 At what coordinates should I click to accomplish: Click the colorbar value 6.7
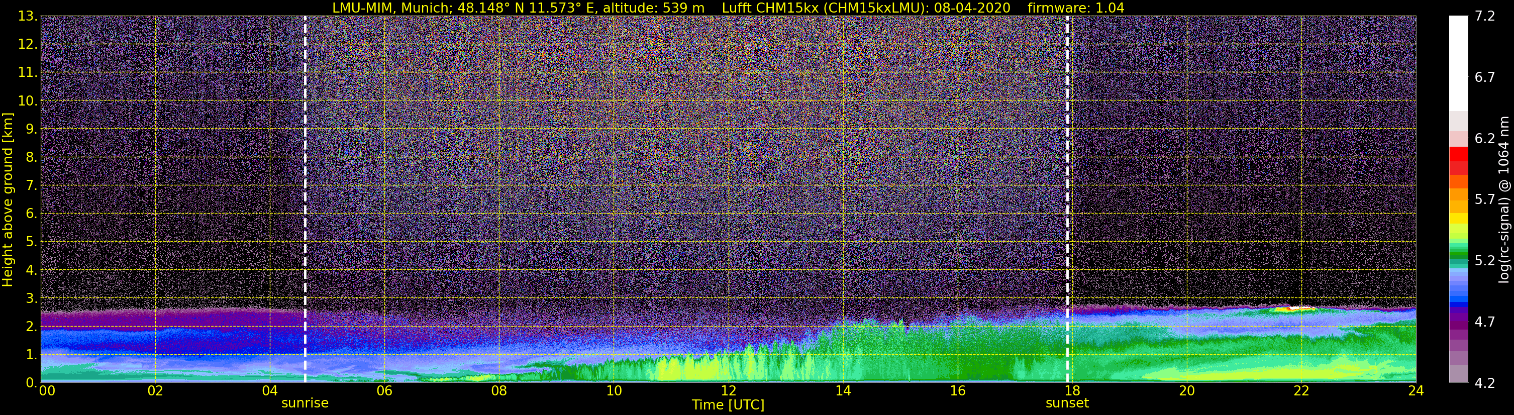coord(1485,77)
